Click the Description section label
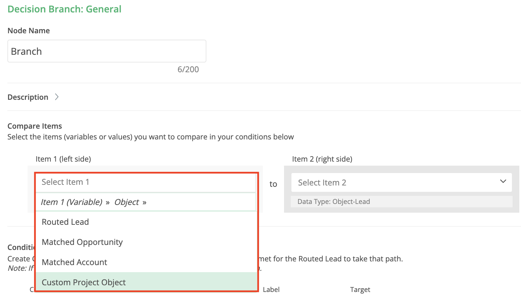 (x=28, y=97)
